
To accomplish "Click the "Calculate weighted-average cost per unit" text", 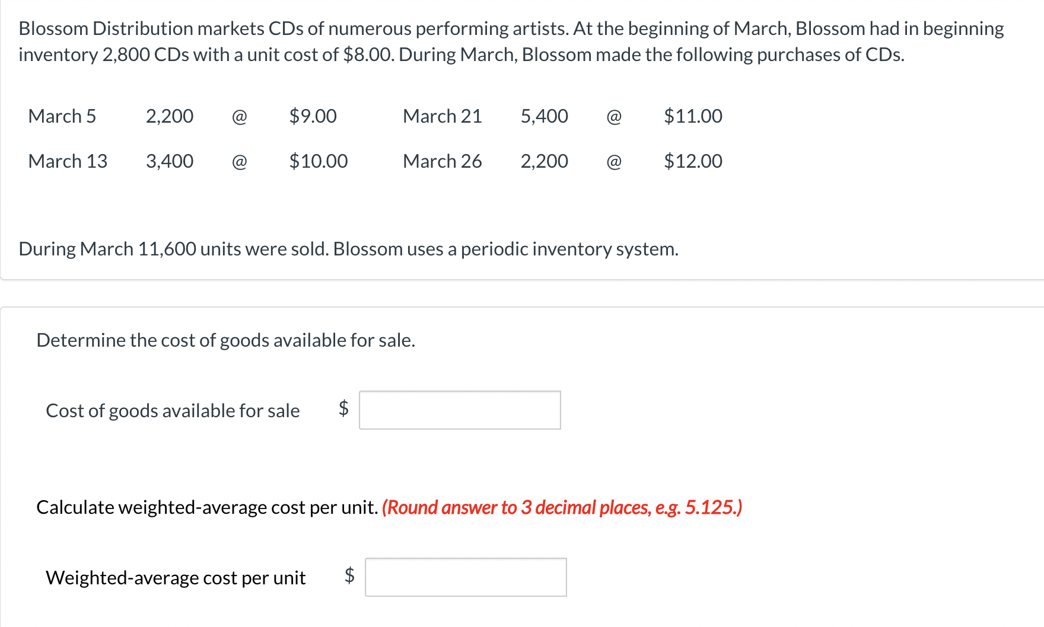I will (207, 507).
